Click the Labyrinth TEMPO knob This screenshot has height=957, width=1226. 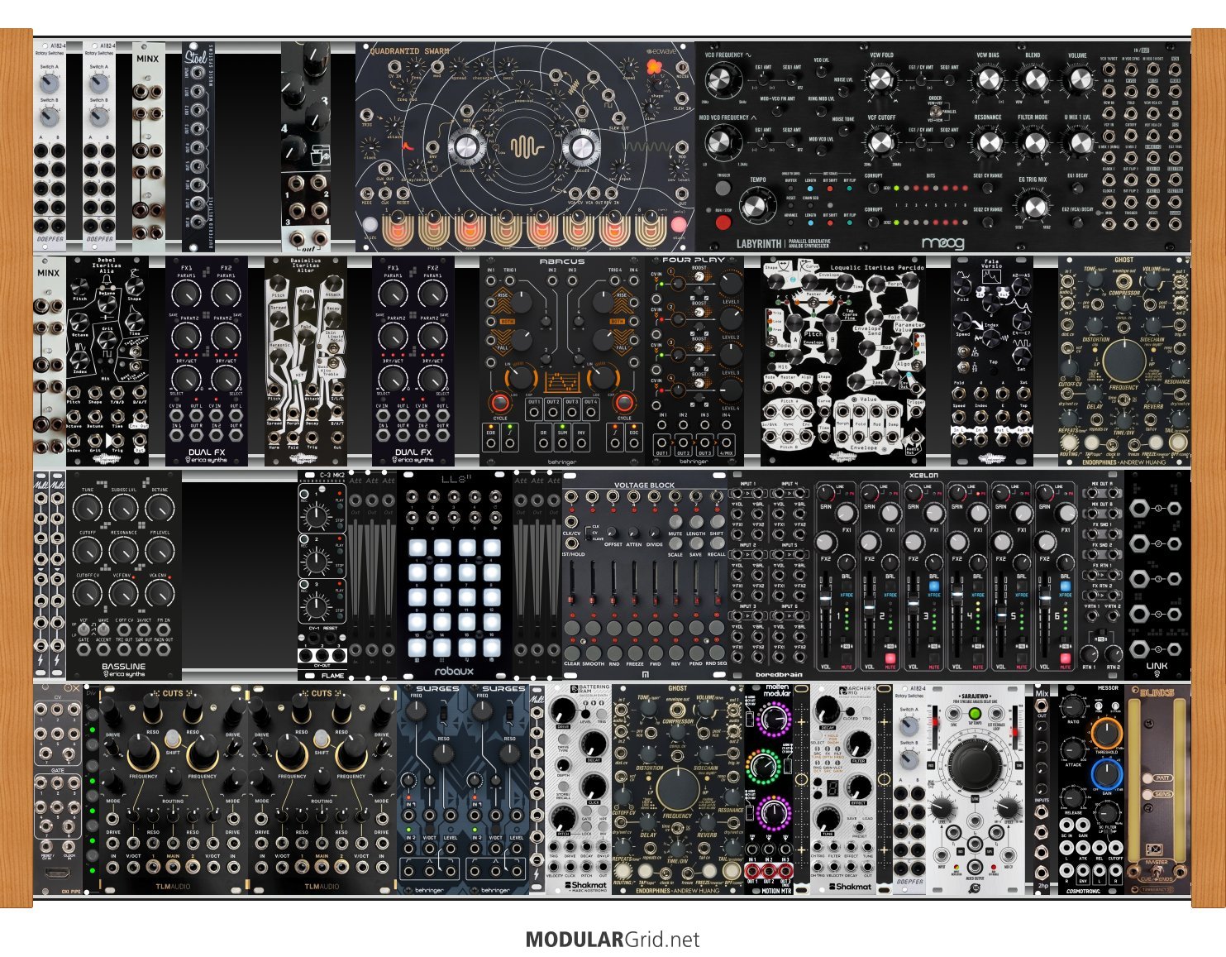click(757, 207)
